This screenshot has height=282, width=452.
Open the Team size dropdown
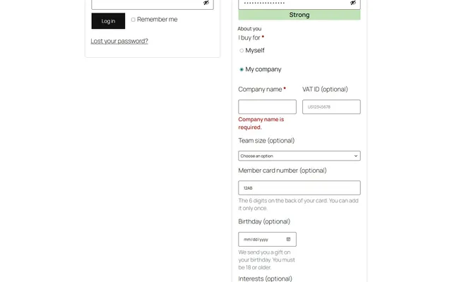click(299, 156)
